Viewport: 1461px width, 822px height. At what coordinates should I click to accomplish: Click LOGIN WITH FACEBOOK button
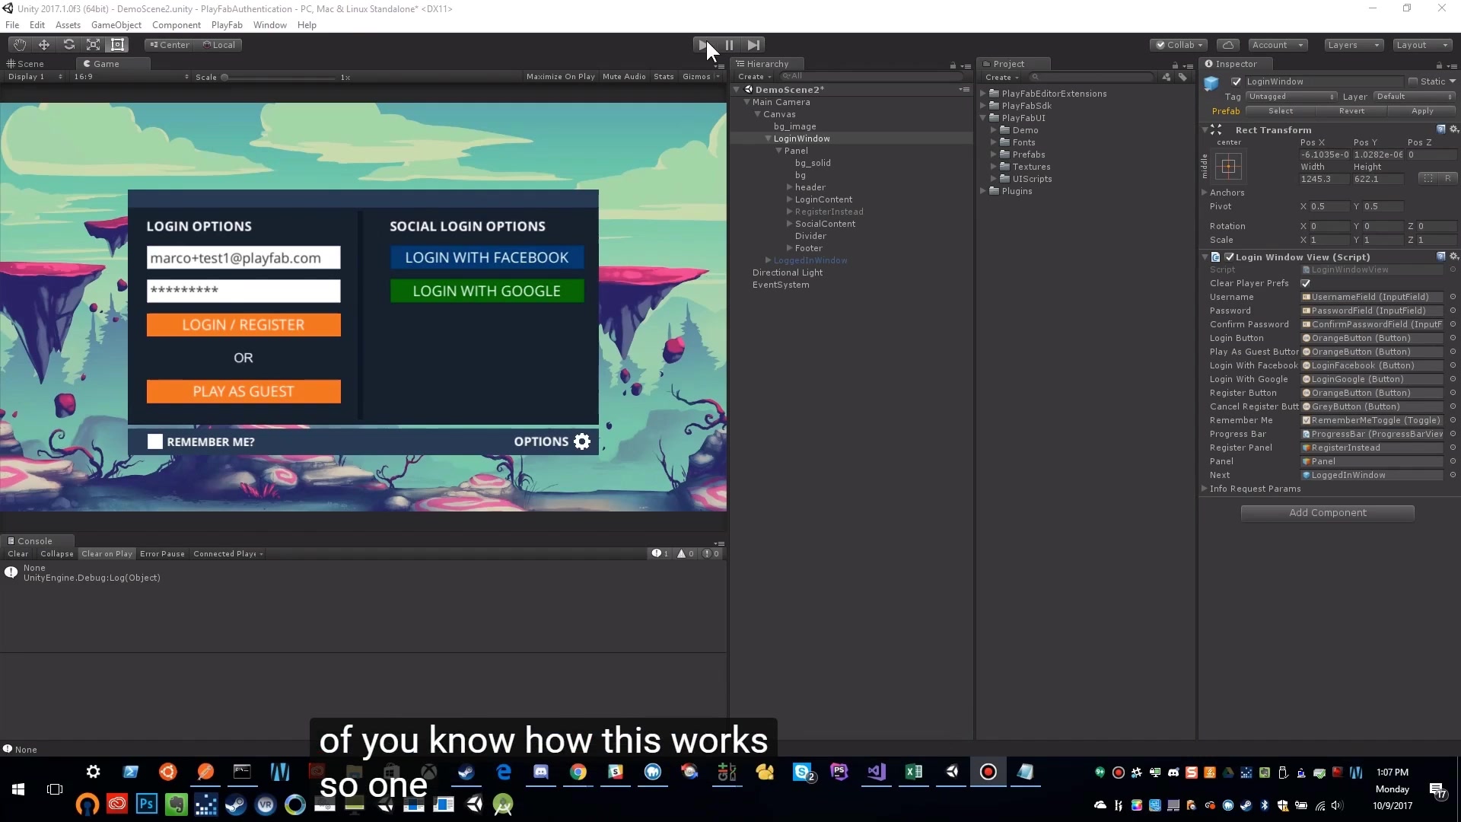pos(487,257)
